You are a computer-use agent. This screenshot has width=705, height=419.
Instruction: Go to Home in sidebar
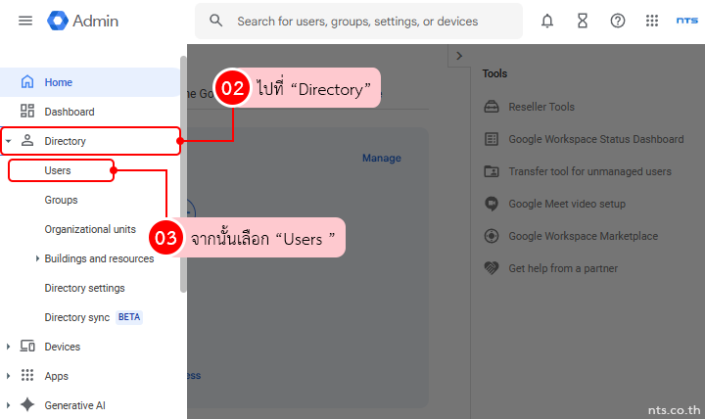[x=58, y=82]
